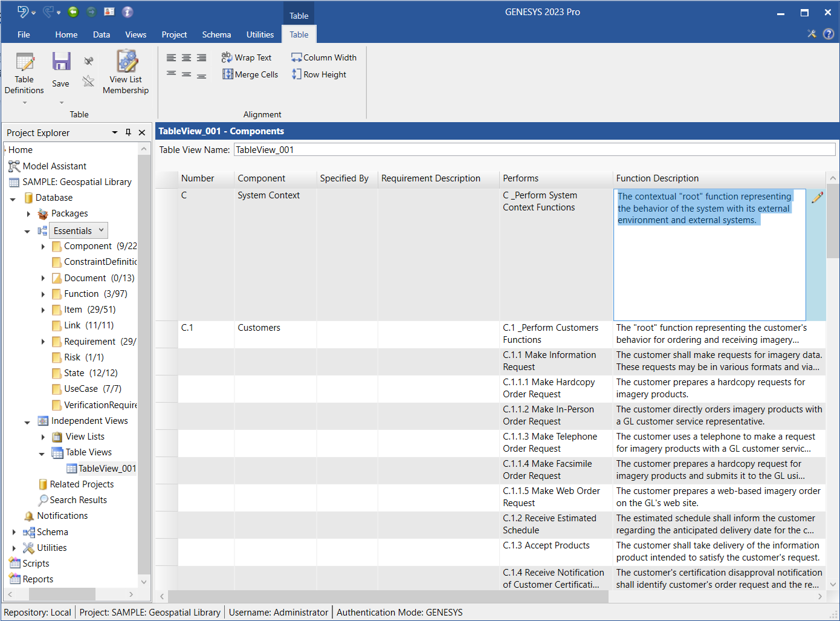Click the pencil edit icon in Function Description cell

pos(817,198)
